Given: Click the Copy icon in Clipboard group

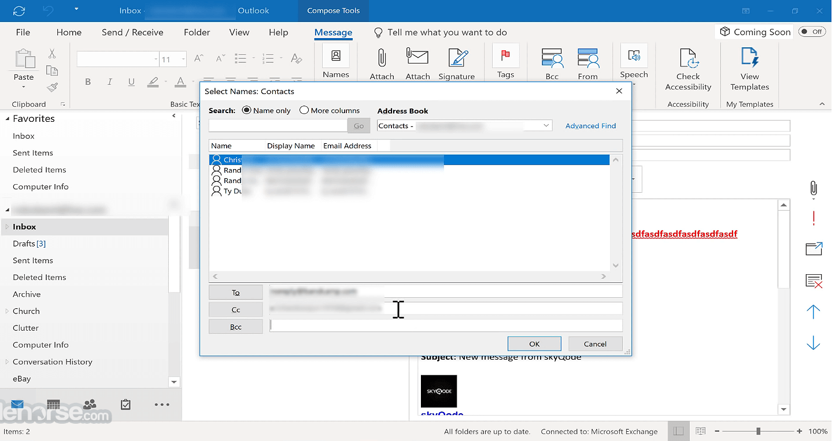Looking at the screenshot, I should pos(52,70).
